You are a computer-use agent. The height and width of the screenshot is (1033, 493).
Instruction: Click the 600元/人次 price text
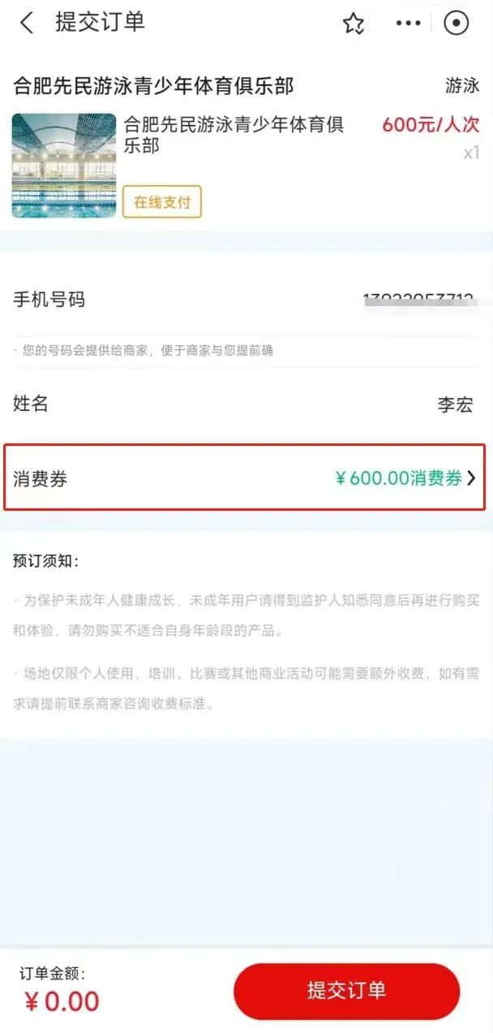431,125
